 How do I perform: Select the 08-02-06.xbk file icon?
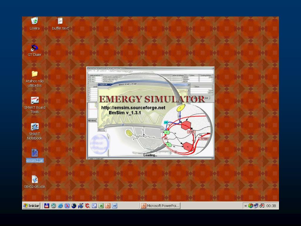click(35, 179)
